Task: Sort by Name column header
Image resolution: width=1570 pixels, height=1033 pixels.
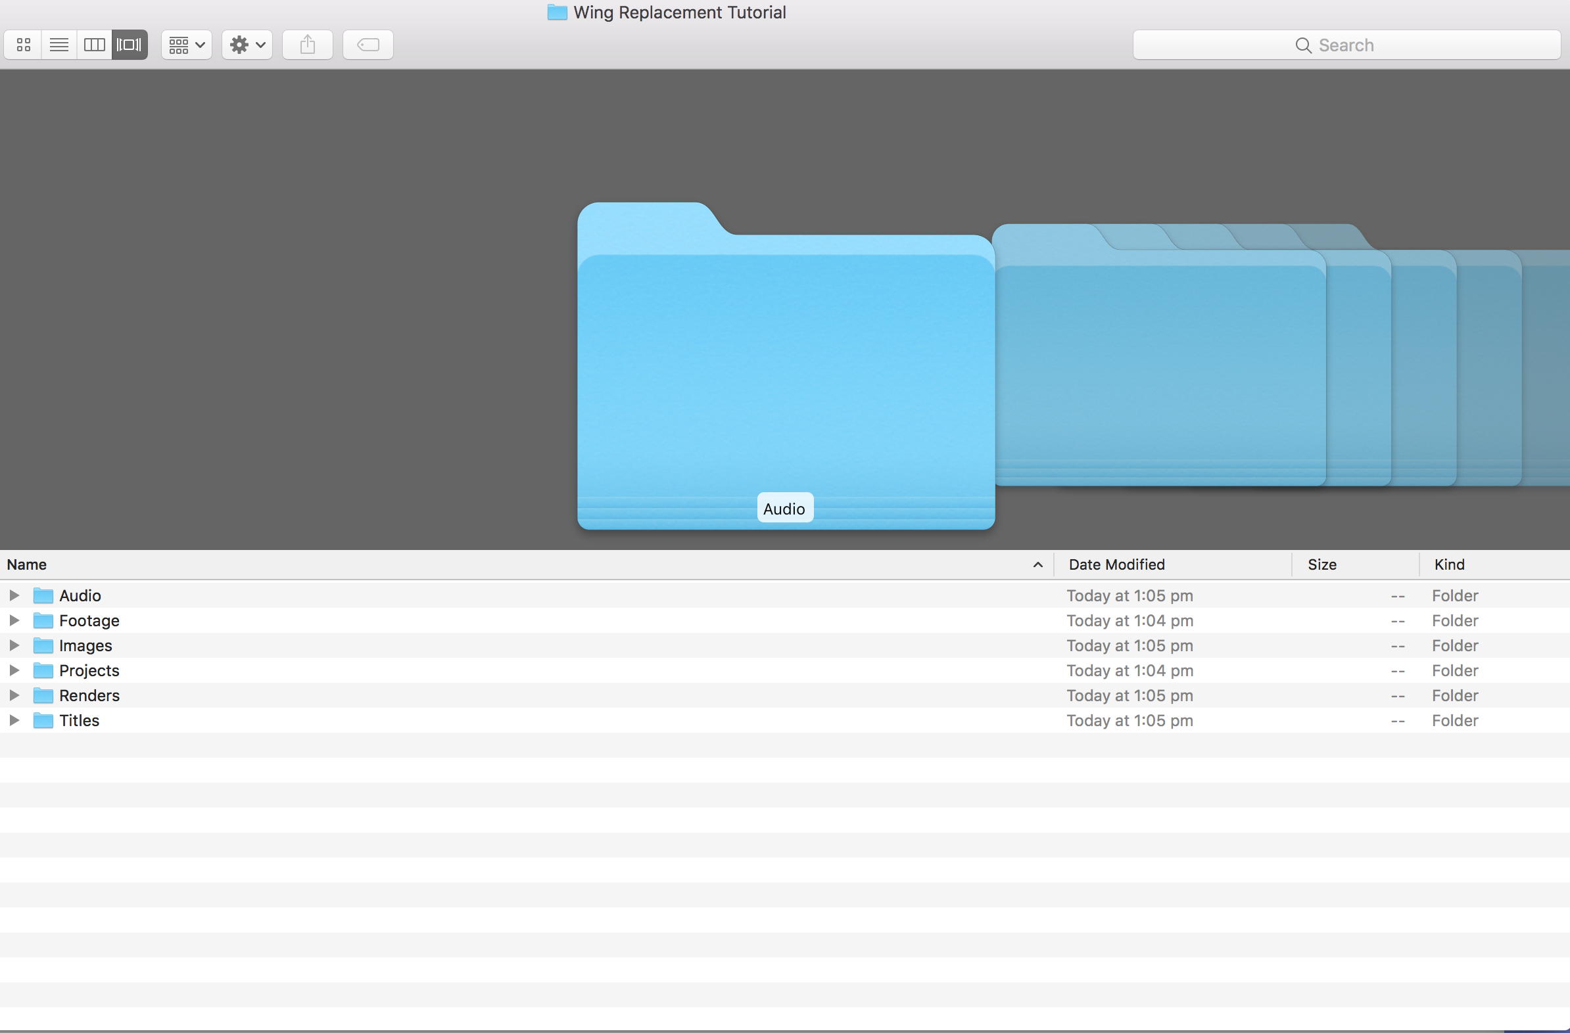Action: pos(26,565)
